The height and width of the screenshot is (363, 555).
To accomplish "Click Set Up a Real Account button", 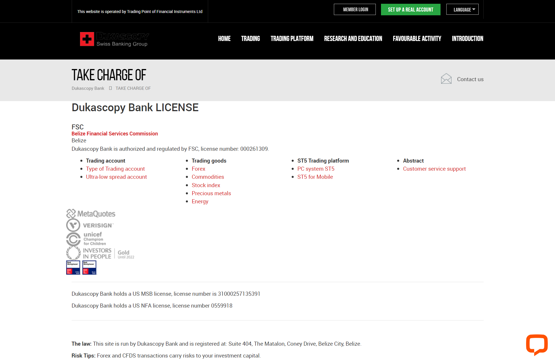I will pos(410,10).
